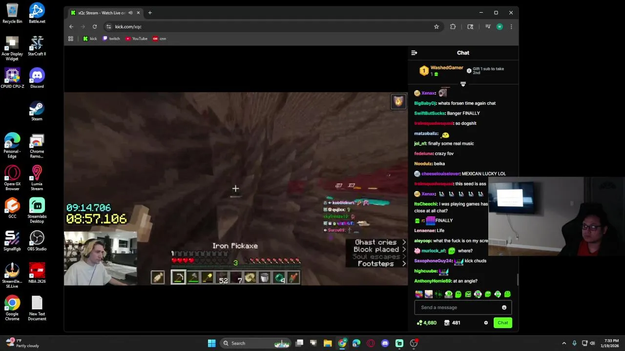The height and width of the screenshot is (351, 625).
Task: Click chat username AnthonyHomie69
Action: tap(432, 281)
